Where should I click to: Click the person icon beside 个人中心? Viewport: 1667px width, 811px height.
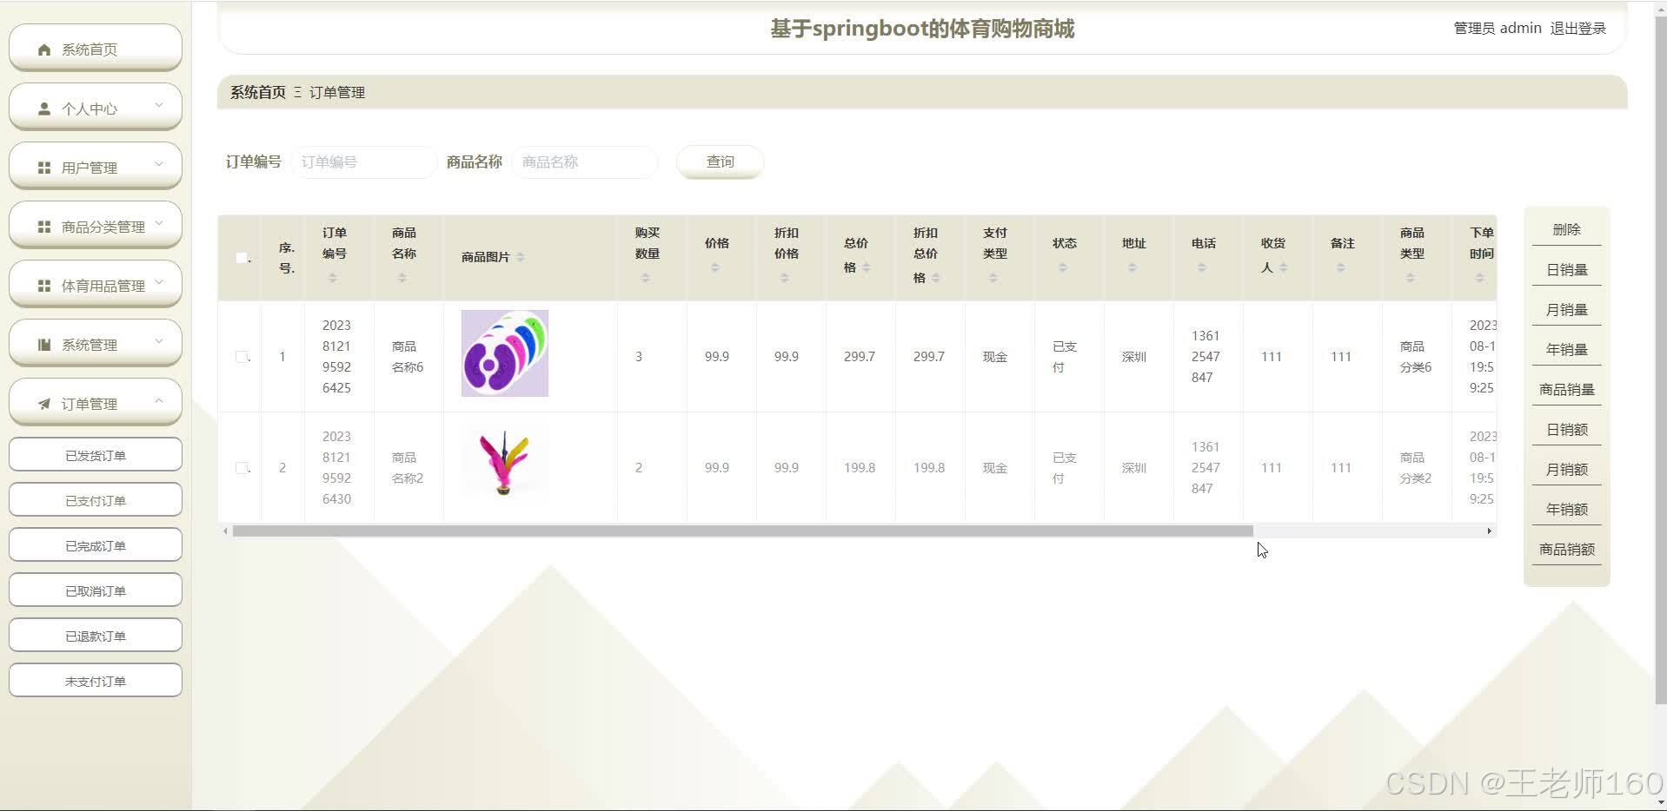(x=44, y=109)
